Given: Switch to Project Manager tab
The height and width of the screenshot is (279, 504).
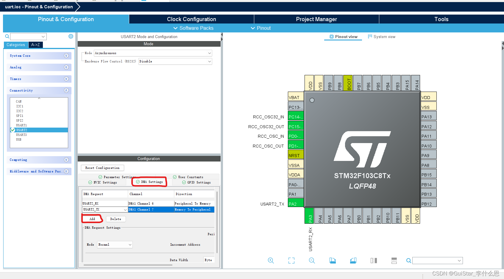Looking at the screenshot, I should [x=316, y=19].
